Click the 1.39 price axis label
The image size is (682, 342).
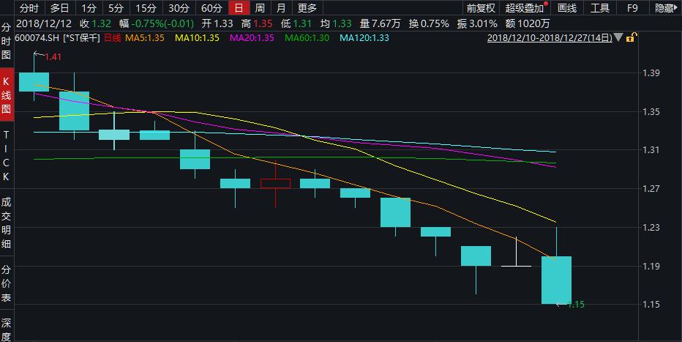pos(651,73)
